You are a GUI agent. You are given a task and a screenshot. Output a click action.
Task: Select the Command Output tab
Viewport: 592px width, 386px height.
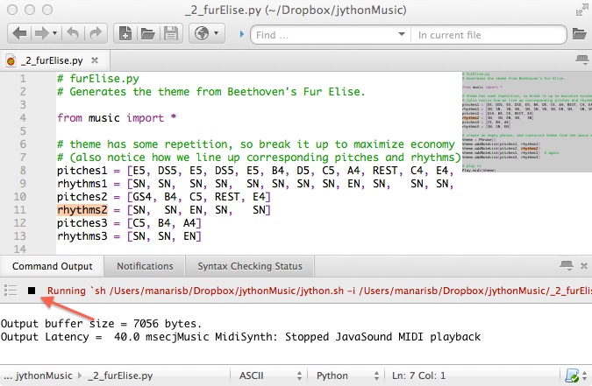pyautogui.click(x=52, y=266)
